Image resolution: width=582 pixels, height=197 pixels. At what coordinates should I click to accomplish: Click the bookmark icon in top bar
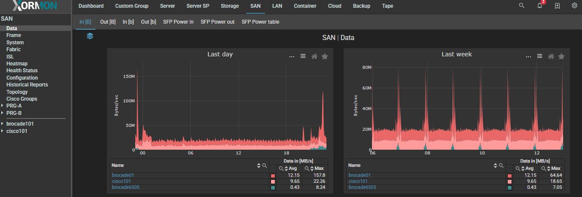point(557,6)
